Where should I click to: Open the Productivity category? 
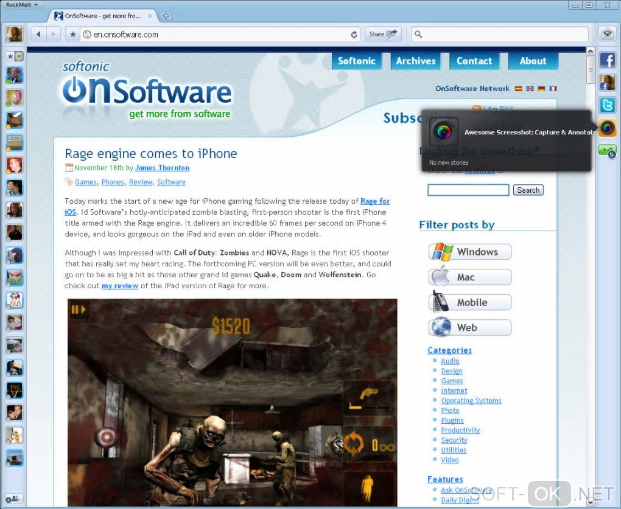460,430
